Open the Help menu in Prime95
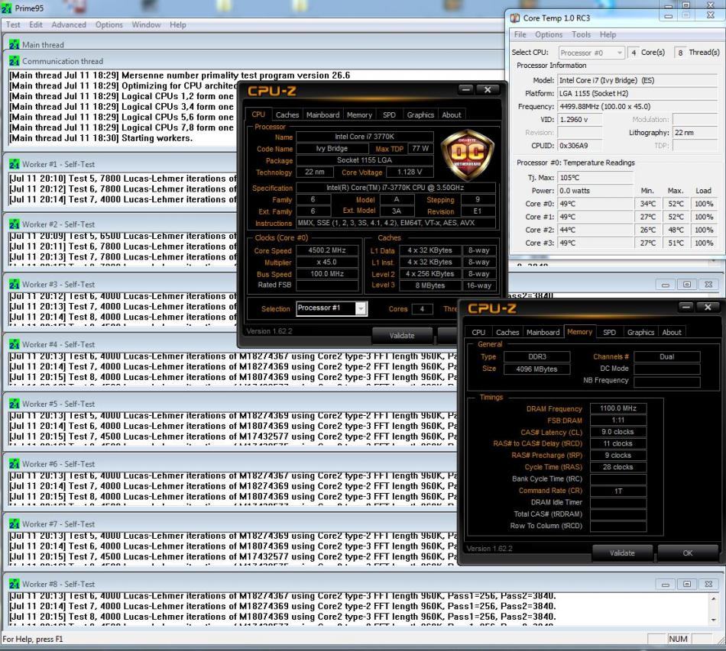The height and width of the screenshot is (651, 726). [178, 24]
